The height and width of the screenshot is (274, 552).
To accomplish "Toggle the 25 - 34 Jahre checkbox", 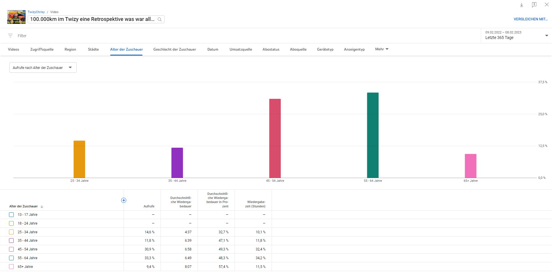I will pos(11,232).
